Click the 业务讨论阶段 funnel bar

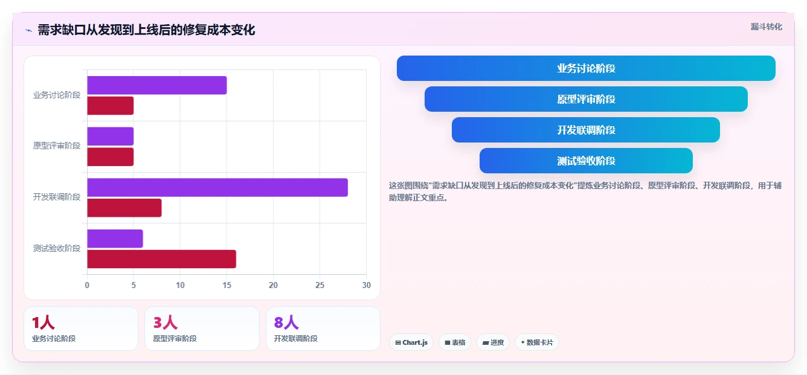586,68
